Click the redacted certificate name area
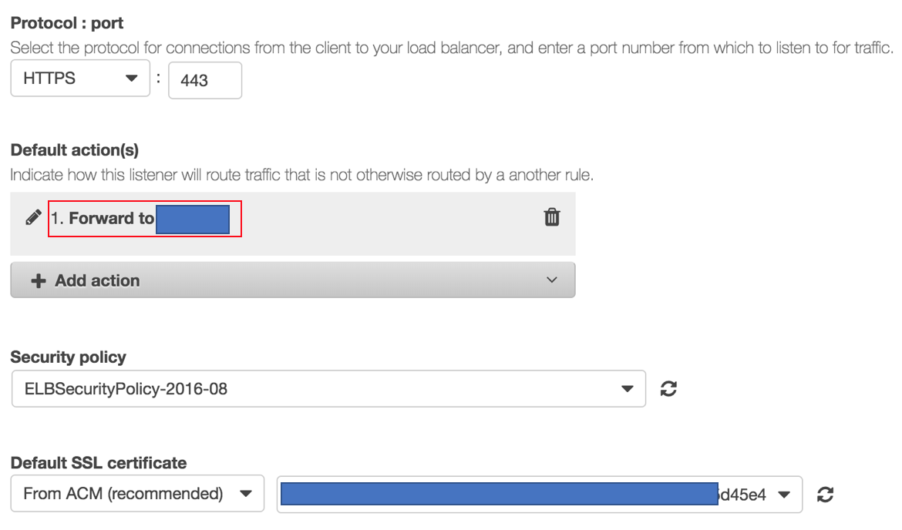902x530 pixels. coord(500,494)
